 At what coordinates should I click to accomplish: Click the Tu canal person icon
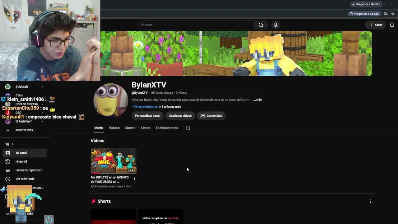point(8,153)
